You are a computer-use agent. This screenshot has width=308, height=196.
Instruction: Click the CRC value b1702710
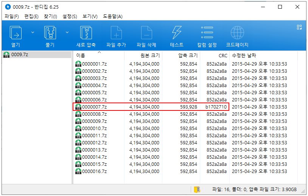tap(216, 107)
